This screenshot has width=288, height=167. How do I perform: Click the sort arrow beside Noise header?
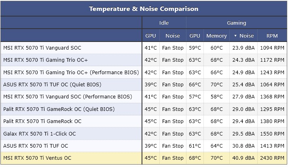pyautogui.click(x=235, y=35)
